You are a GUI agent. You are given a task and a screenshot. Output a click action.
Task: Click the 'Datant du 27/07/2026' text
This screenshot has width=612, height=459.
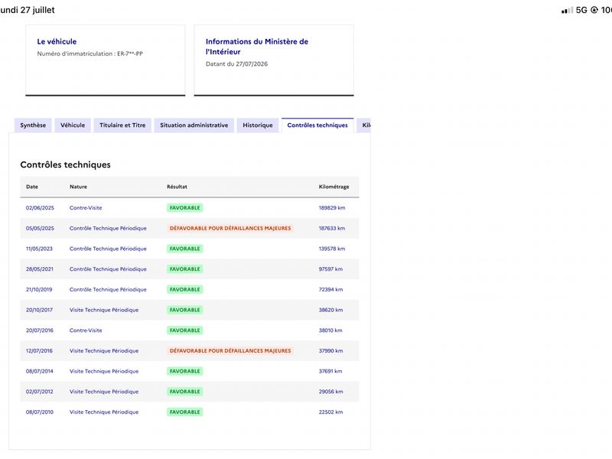pos(236,64)
